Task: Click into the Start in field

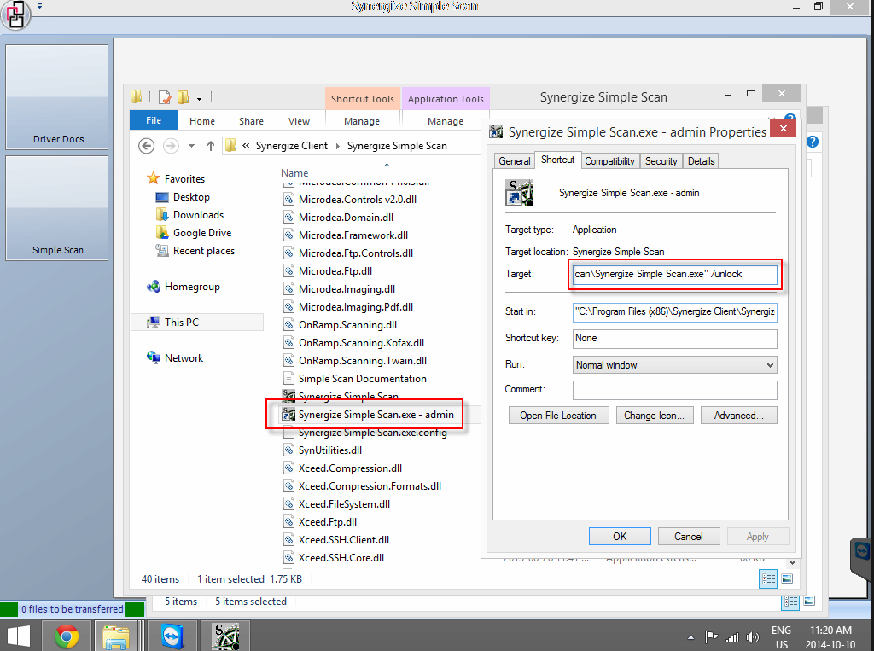Action: (x=674, y=311)
